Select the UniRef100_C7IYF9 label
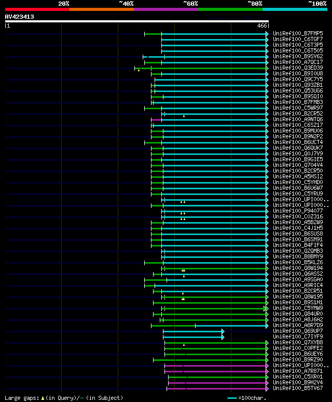 pyautogui.click(x=298, y=336)
